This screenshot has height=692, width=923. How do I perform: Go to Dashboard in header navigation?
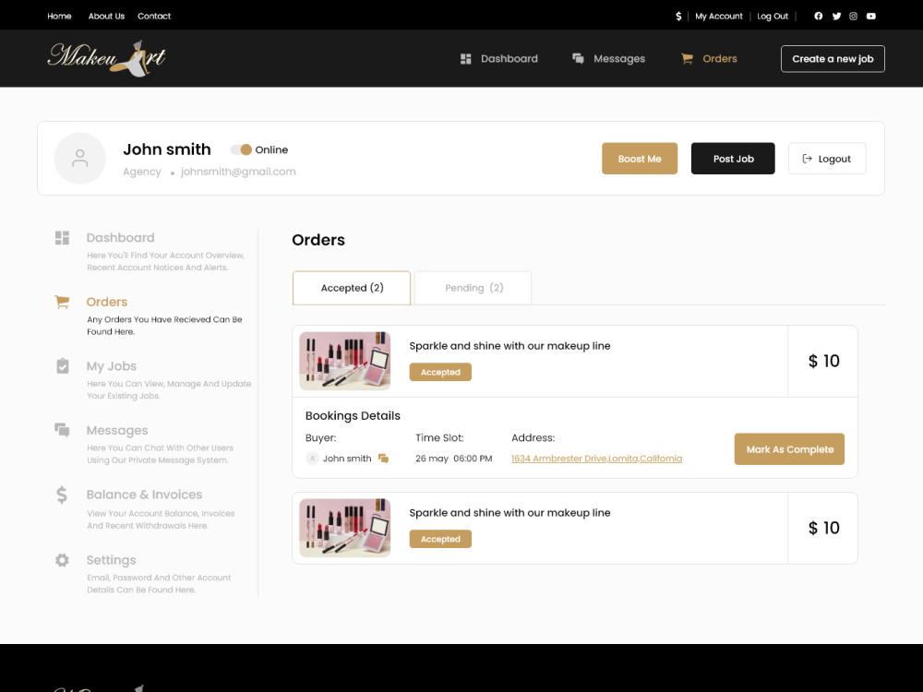coord(509,59)
